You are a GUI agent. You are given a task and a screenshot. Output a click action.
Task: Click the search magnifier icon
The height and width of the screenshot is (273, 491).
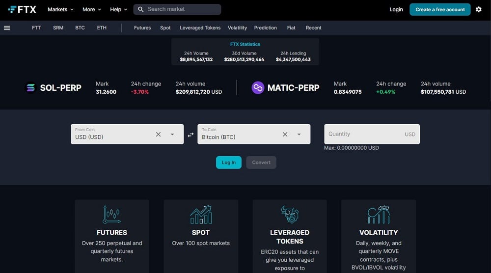pyautogui.click(x=140, y=9)
